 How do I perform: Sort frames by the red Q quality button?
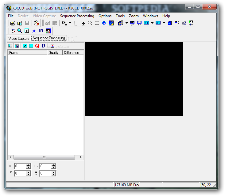[37, 46]
